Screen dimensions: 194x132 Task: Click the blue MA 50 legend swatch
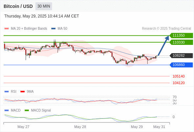click(x=53, y=29)
